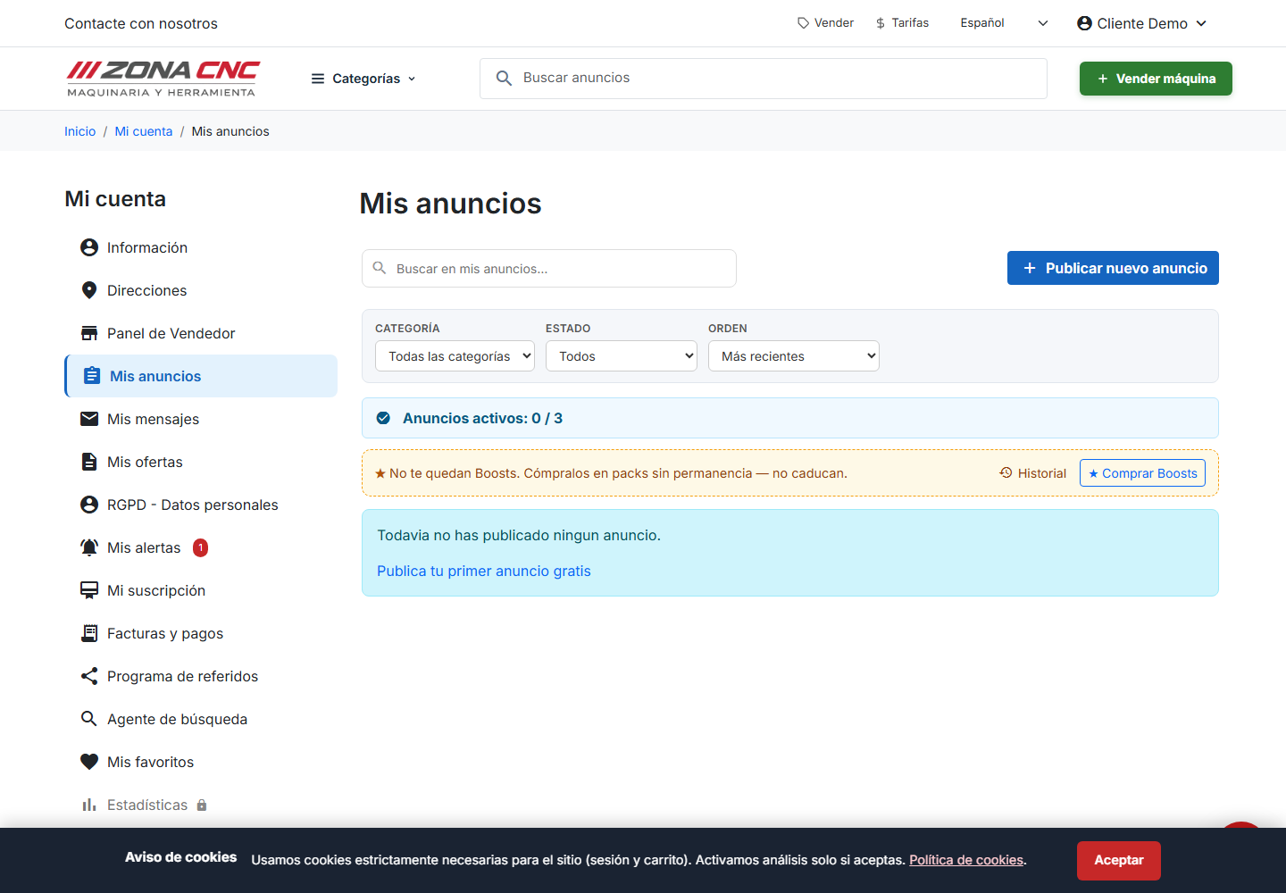Click the clock icon beside Historial
The height and width of the screenshot is (893, 1286).
coord(1006,472)
